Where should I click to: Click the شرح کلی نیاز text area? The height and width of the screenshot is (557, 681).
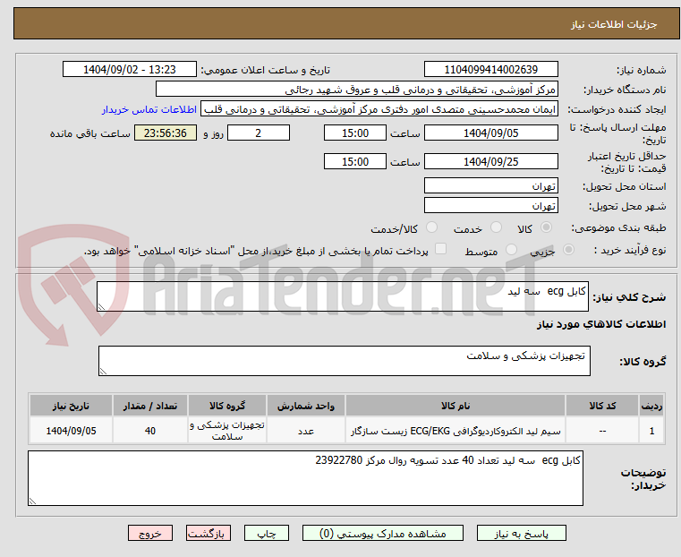coord(342,296)
